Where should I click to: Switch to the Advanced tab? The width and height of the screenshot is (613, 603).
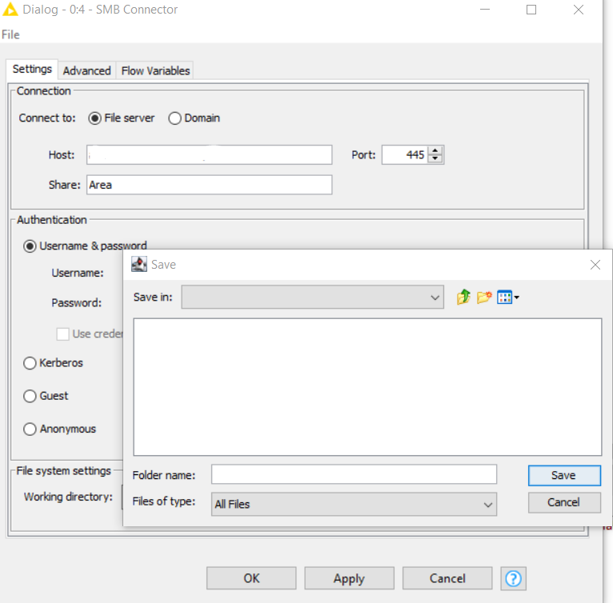coord(86,70)
